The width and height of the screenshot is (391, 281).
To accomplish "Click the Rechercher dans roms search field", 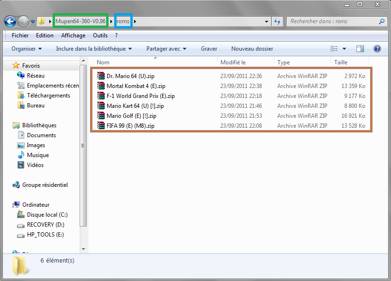I will (332, 21).
